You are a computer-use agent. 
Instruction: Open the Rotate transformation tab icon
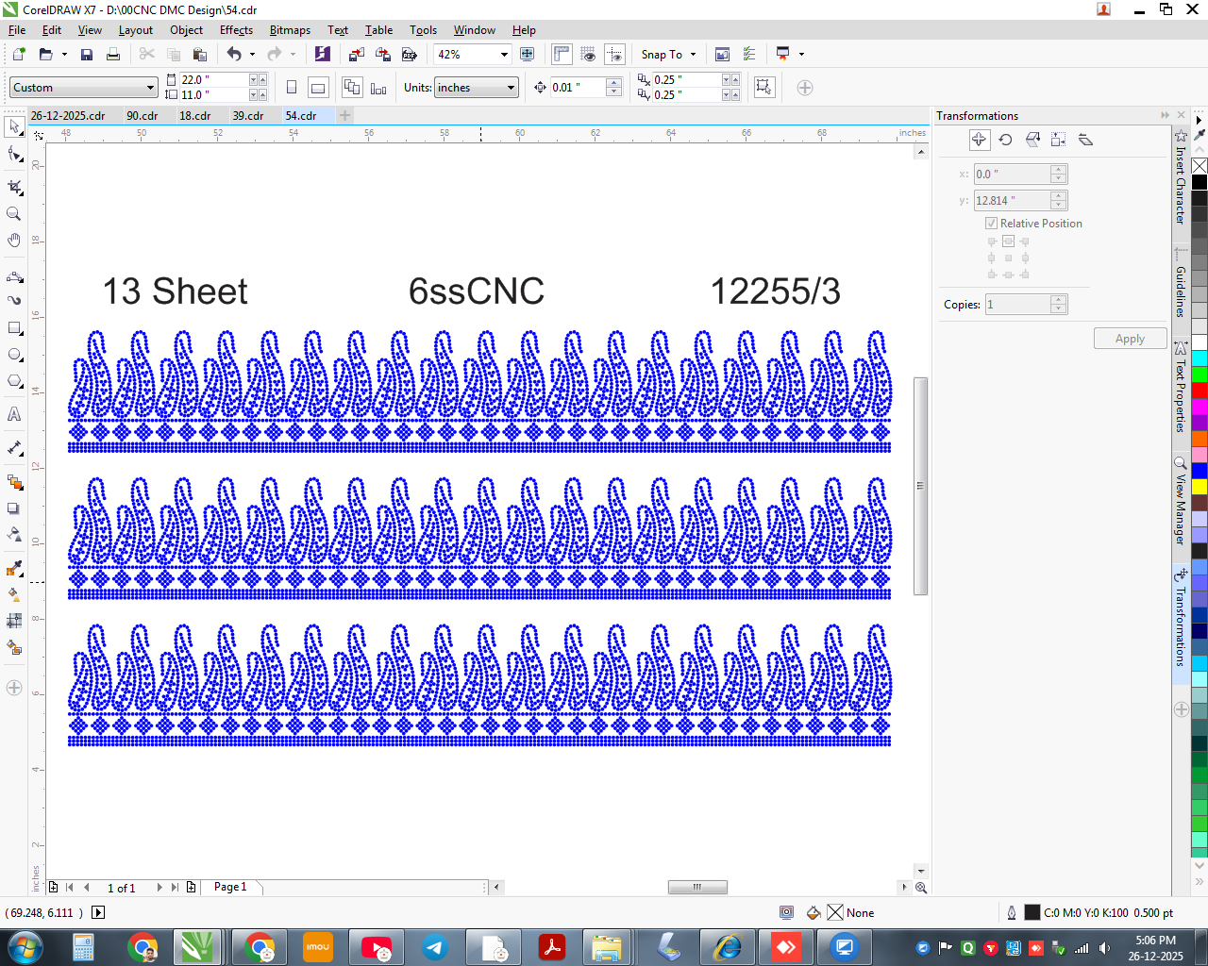point(1006,140)
